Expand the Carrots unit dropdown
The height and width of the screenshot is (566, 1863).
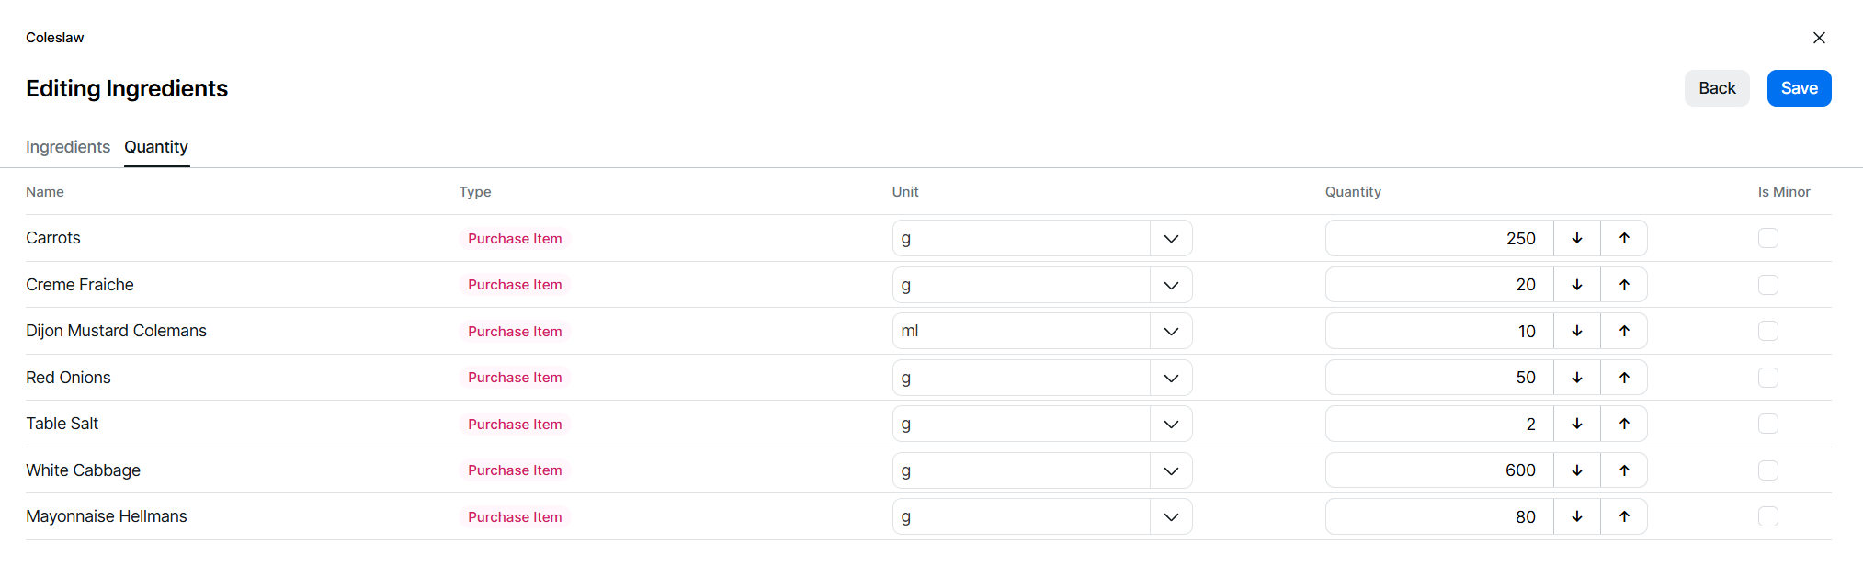pyautogui.click(x=1171, y=238)
